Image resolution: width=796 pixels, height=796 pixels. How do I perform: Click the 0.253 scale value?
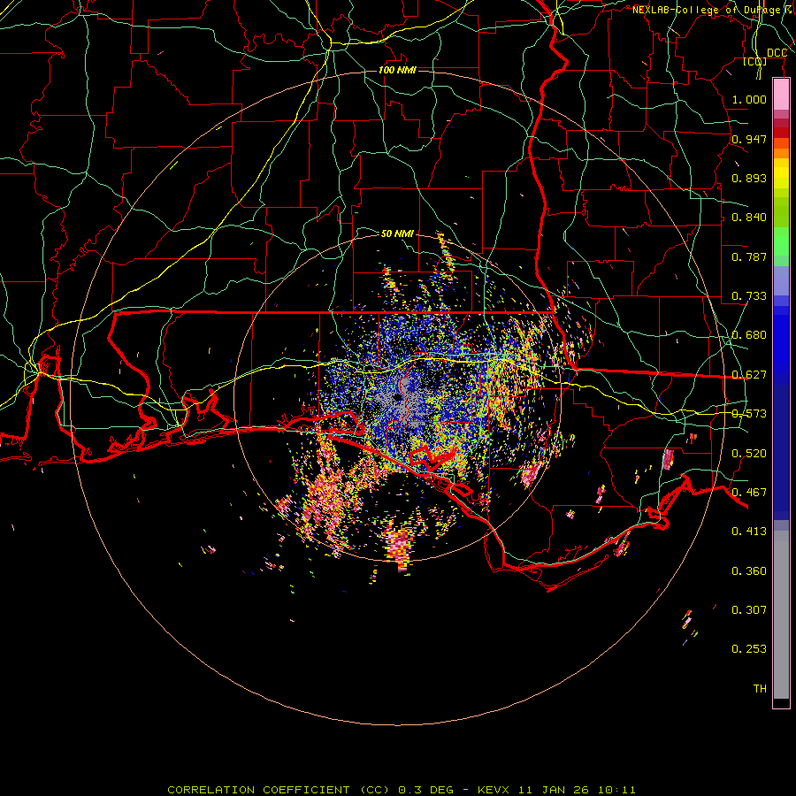tap(749, 649)
